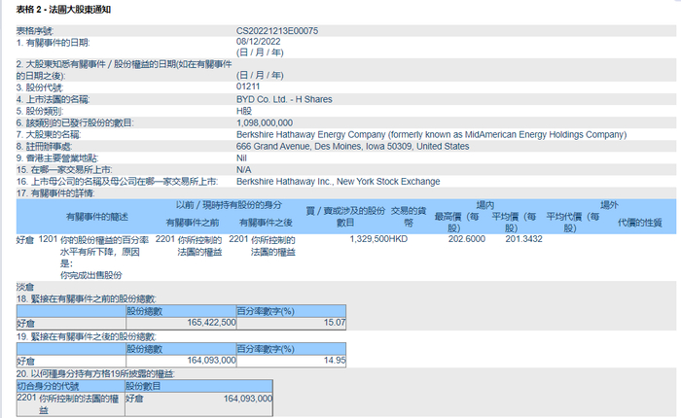
Task: Click 164,093,000 in section 20 table
Action: click(248, 399)
